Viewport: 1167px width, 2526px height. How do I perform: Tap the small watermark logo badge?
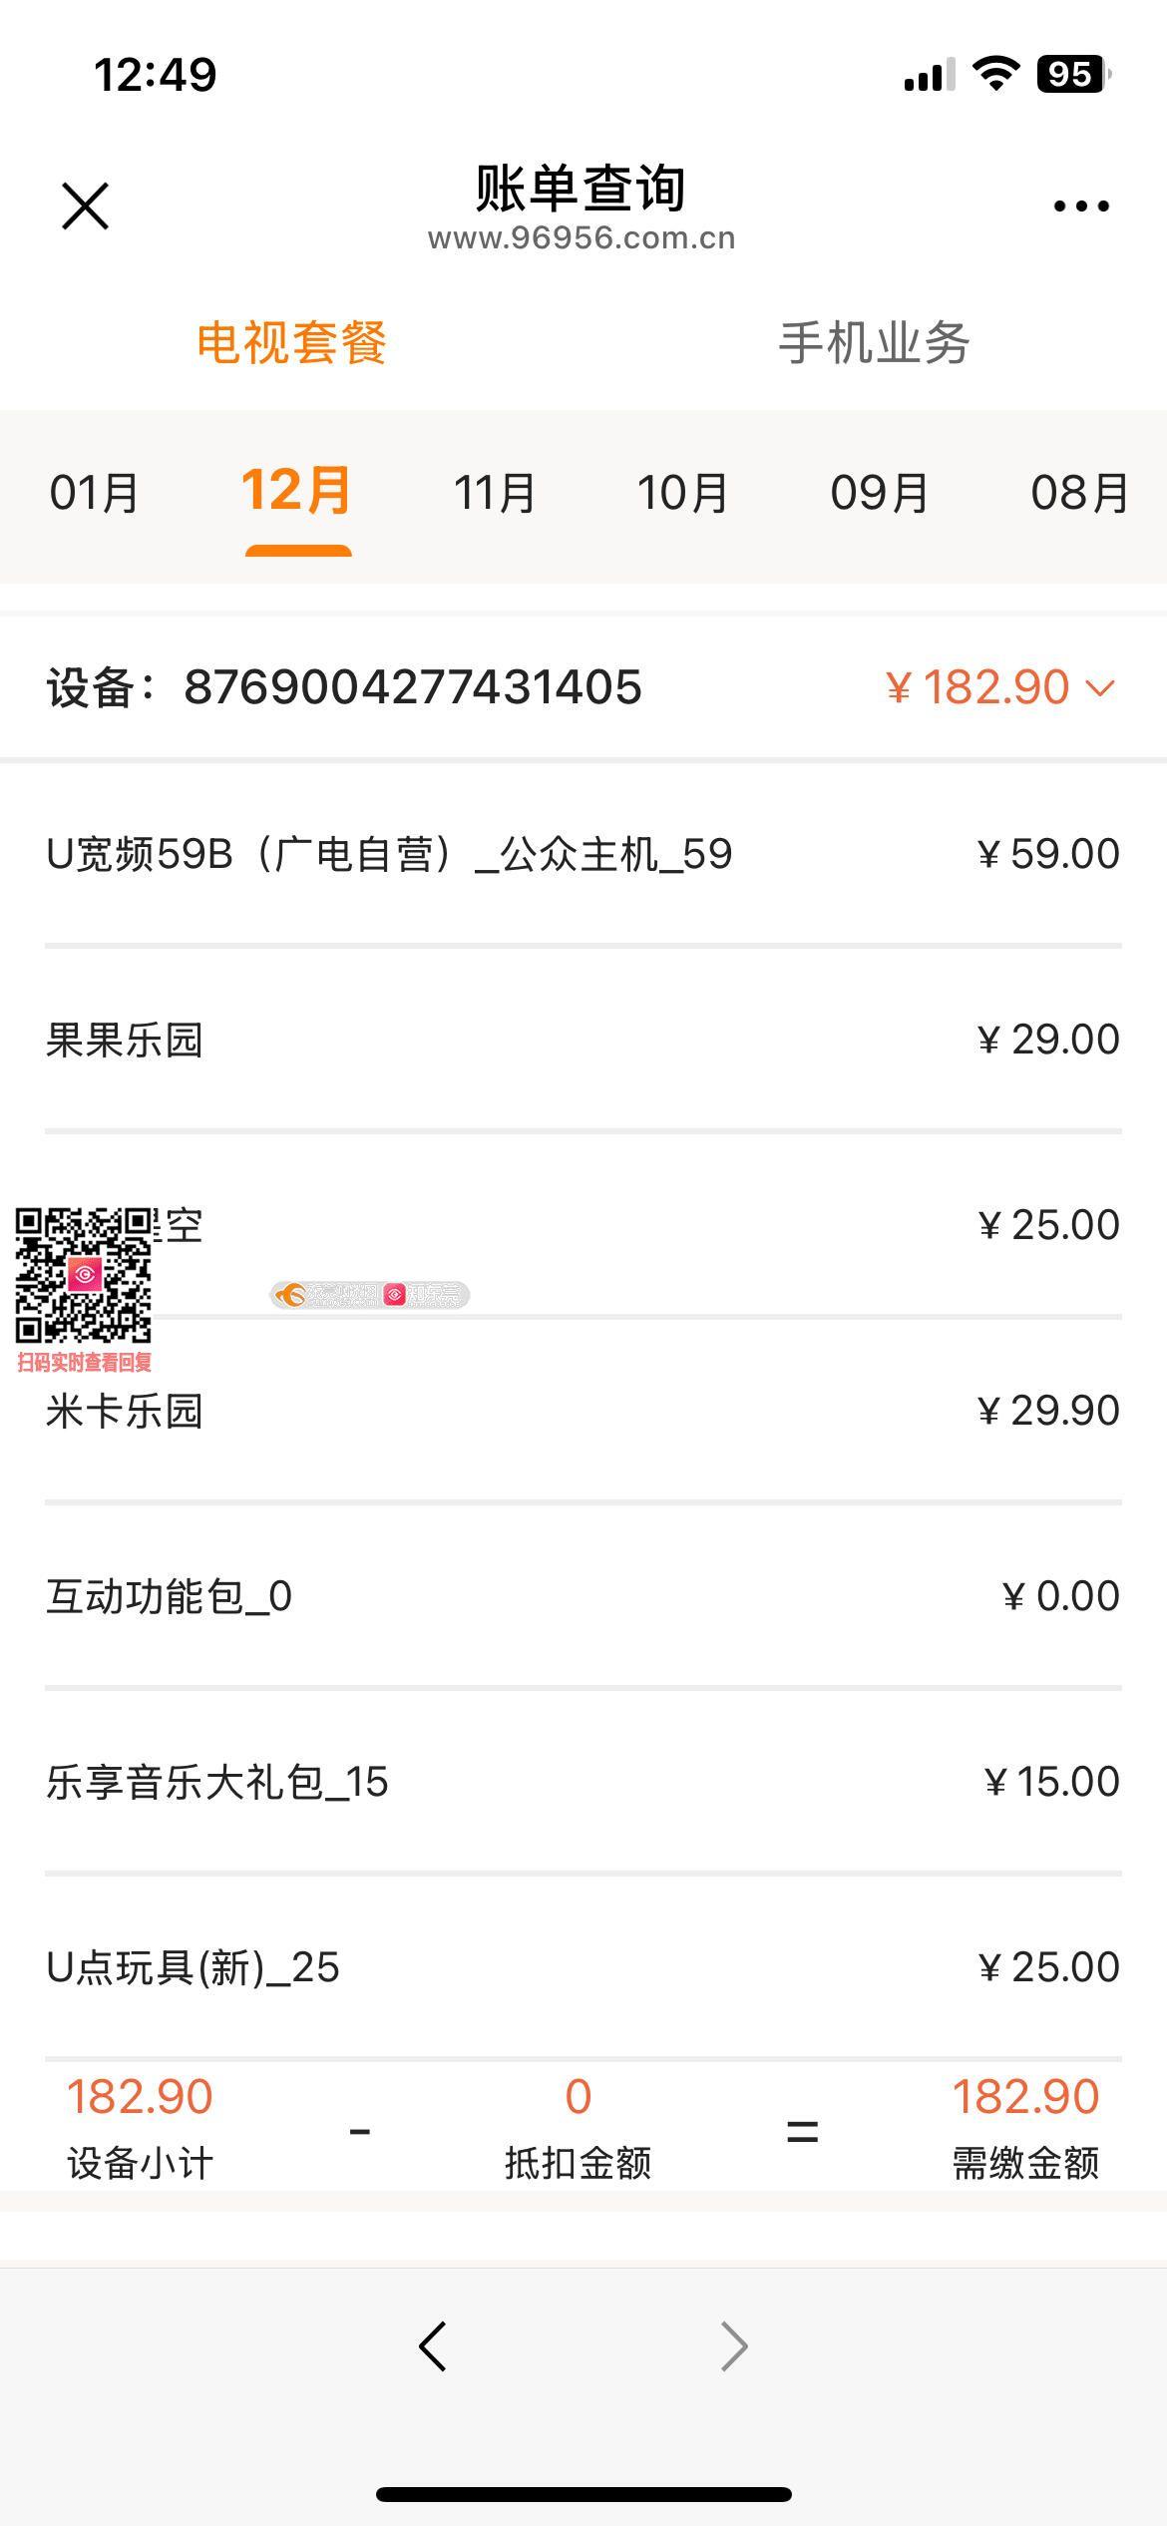[x=369, y=1295]
